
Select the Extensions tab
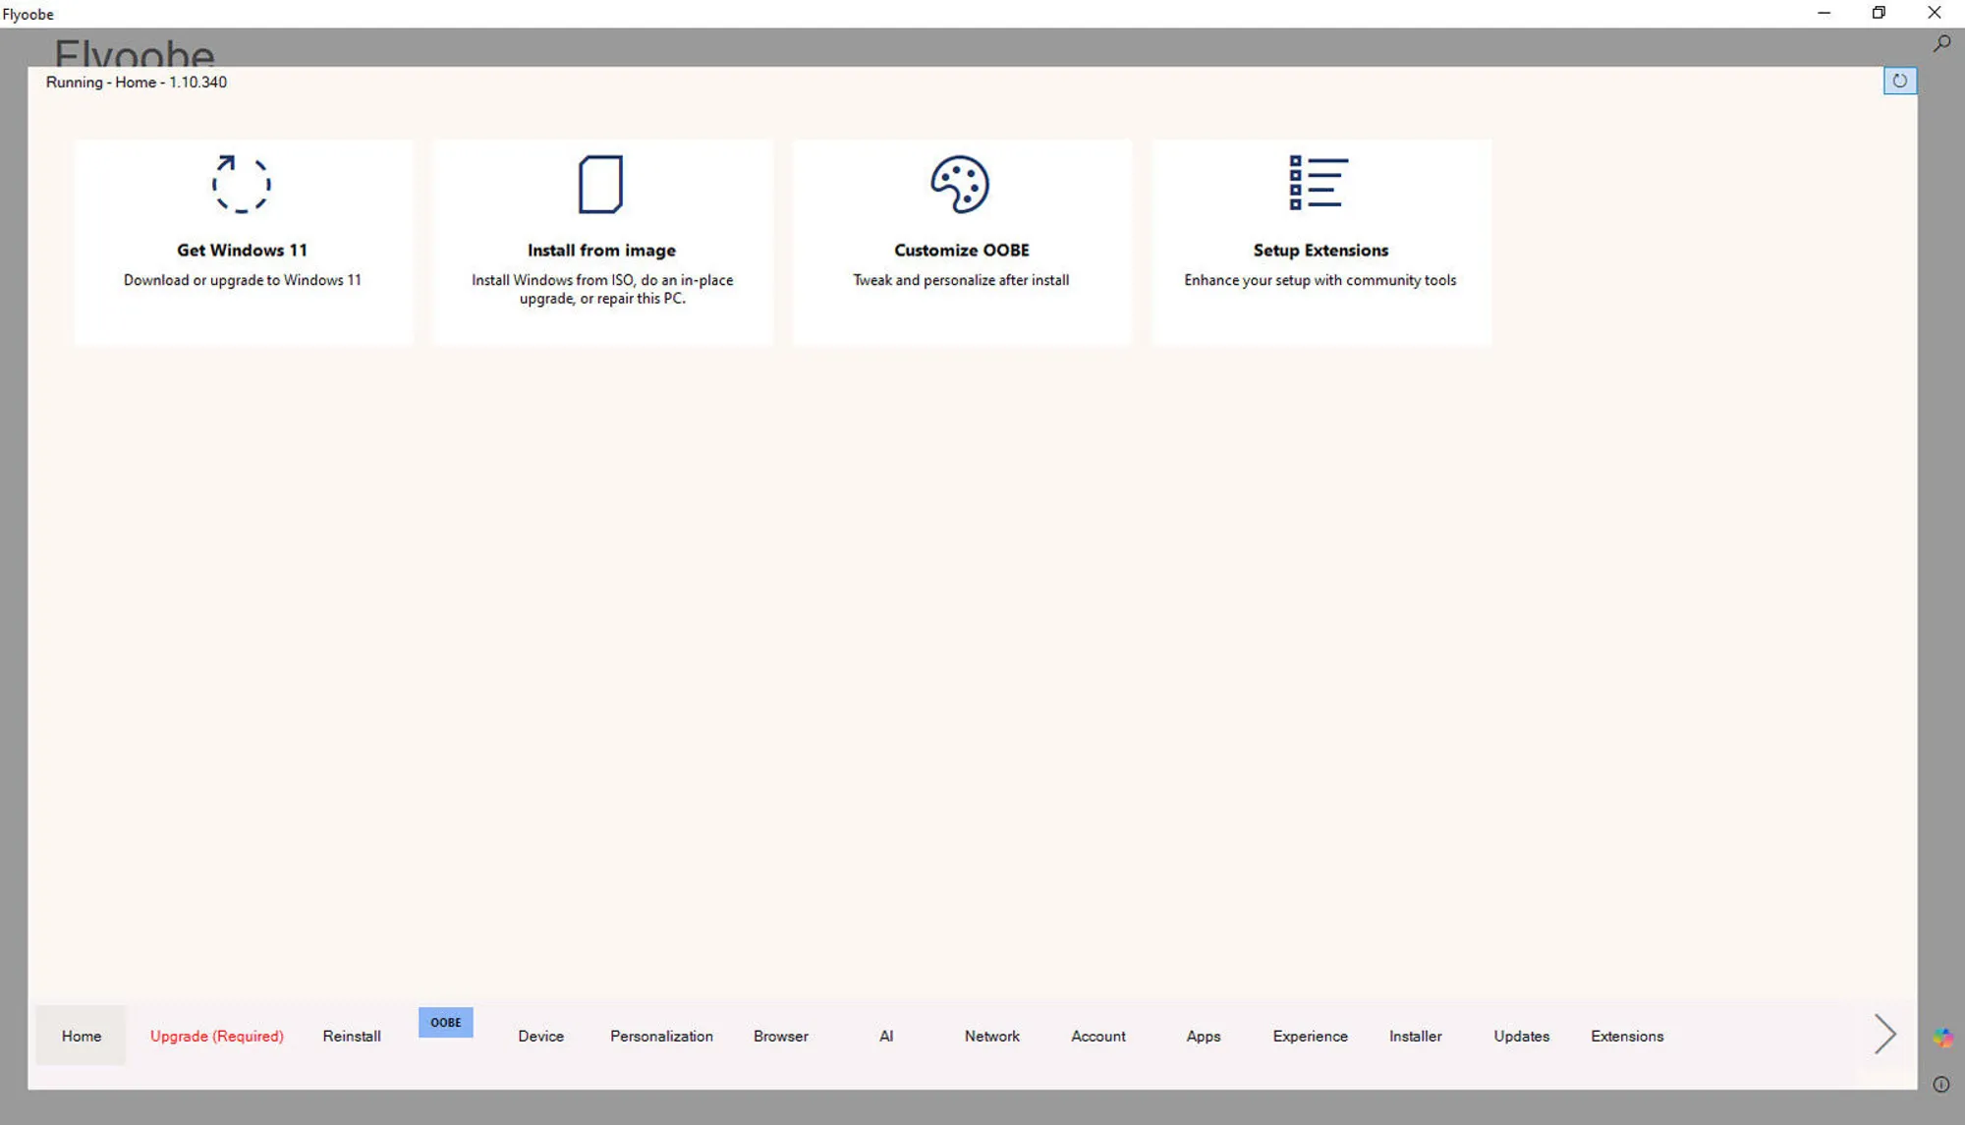pos(1628,1036)
